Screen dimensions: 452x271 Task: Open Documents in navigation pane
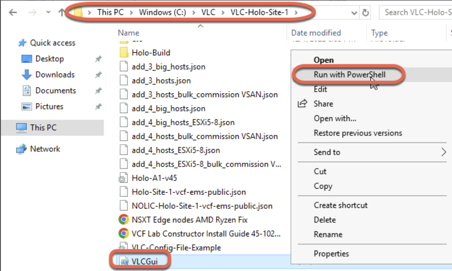56,91
